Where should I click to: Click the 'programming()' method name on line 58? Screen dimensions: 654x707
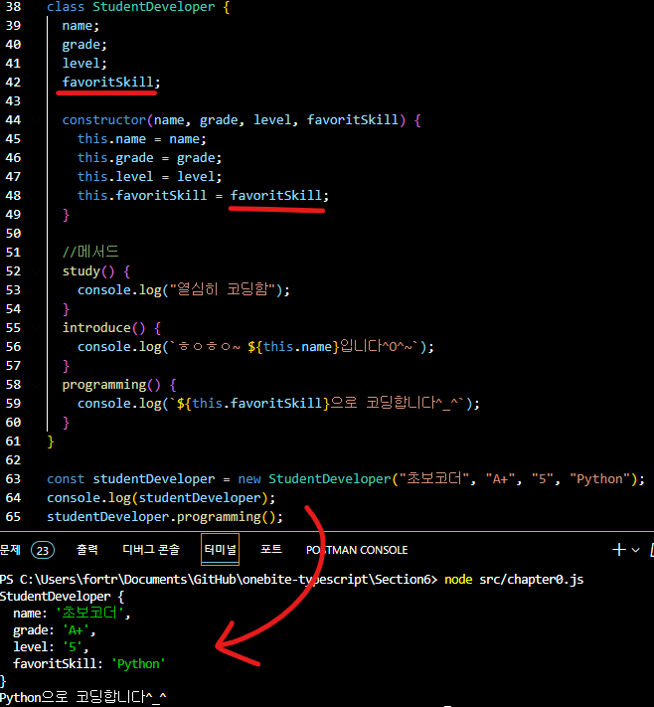click(111, 385)
